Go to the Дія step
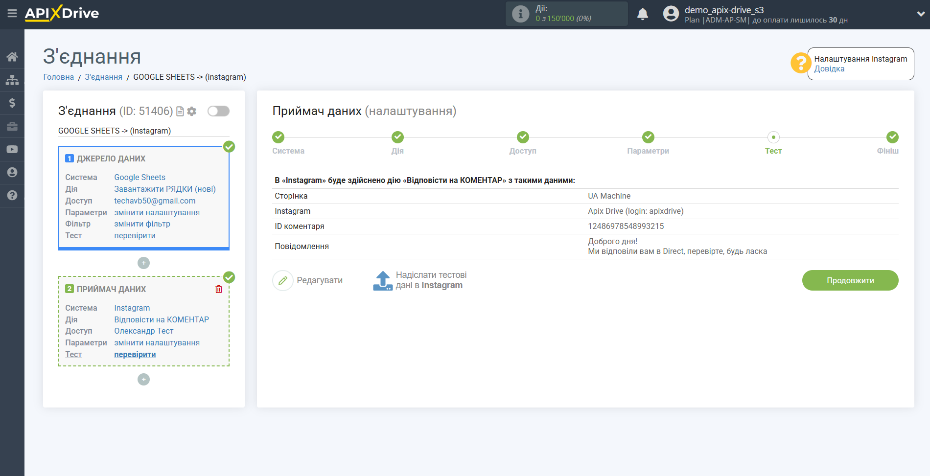This screenshot has height=476, width=930. [397, 137]
